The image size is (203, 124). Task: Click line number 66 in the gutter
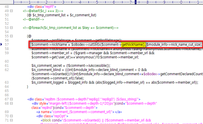tap(7, 95)
